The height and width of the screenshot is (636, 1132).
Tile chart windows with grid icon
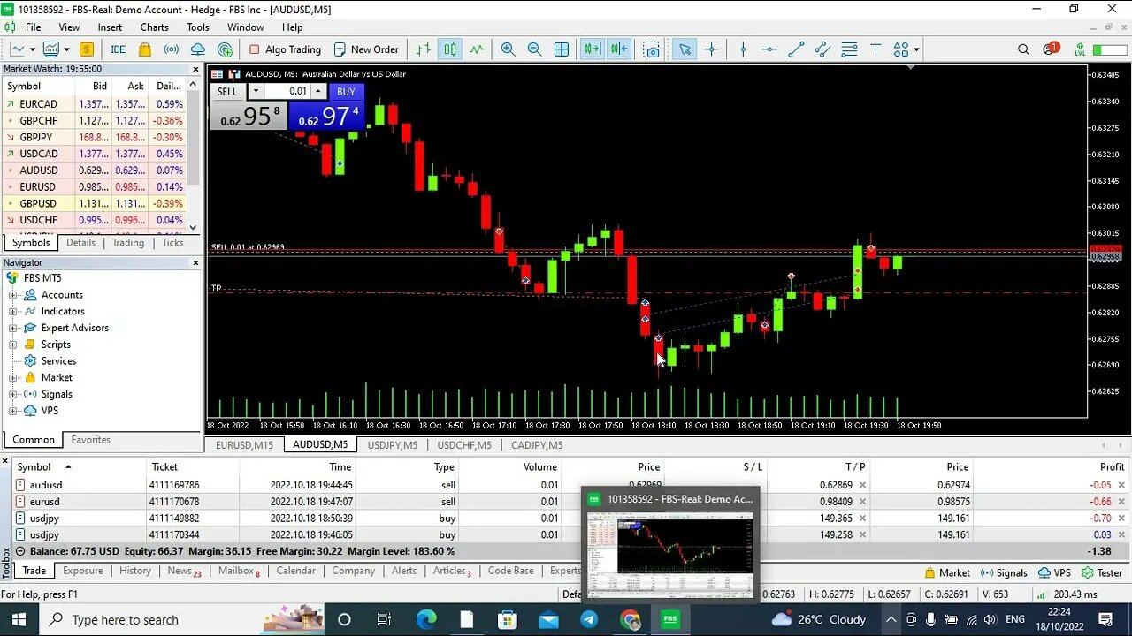click(x=562, y=49)
